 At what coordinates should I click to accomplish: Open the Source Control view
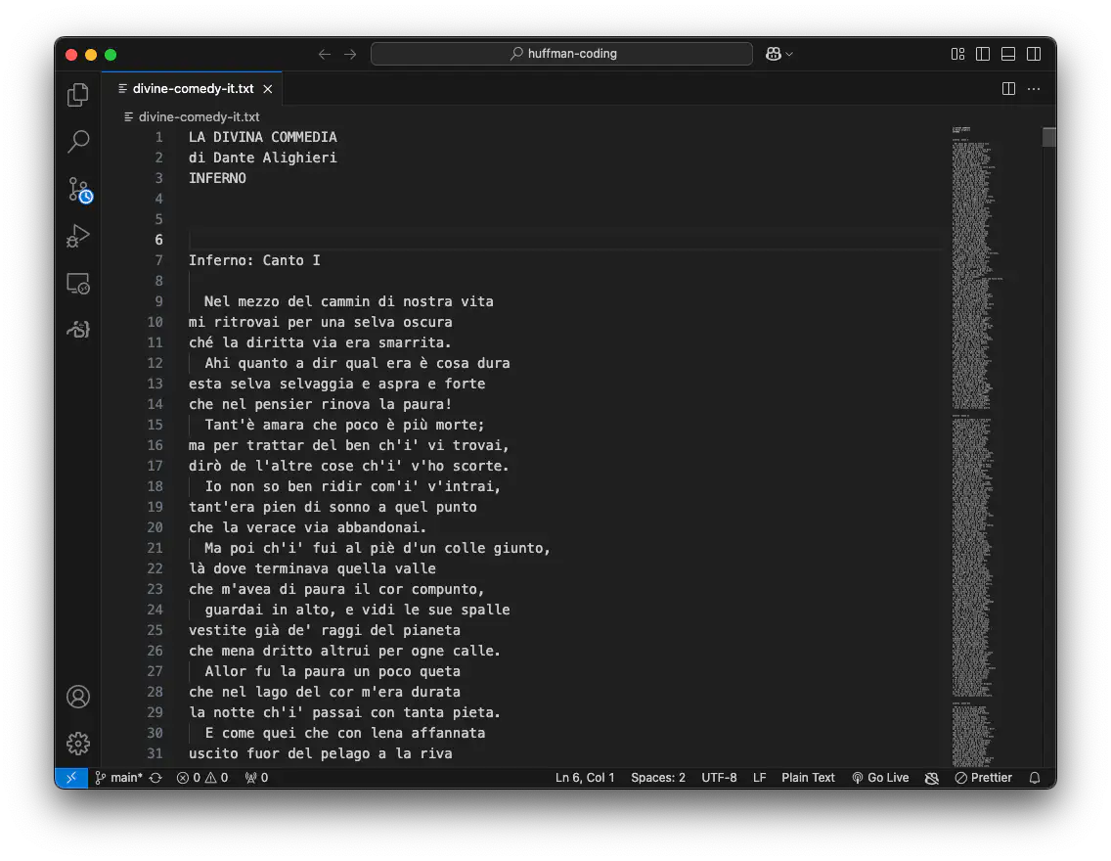79,189
